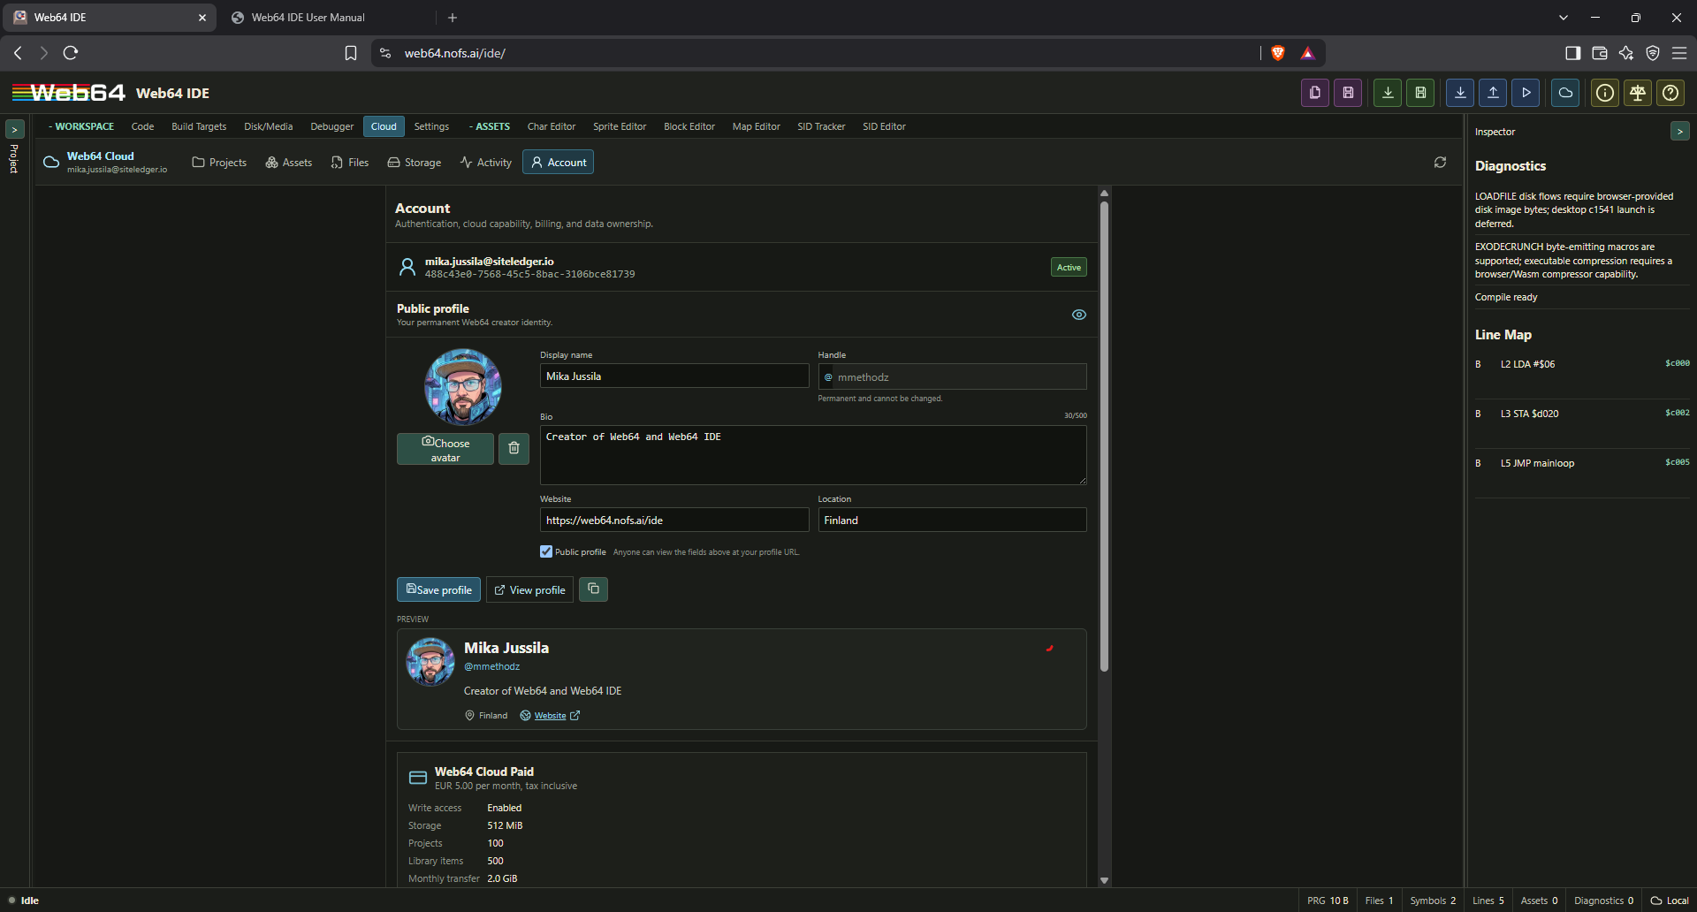Open the Settings tab
This screenshot has height=912, width=1697.
click(x=431, y=126)
